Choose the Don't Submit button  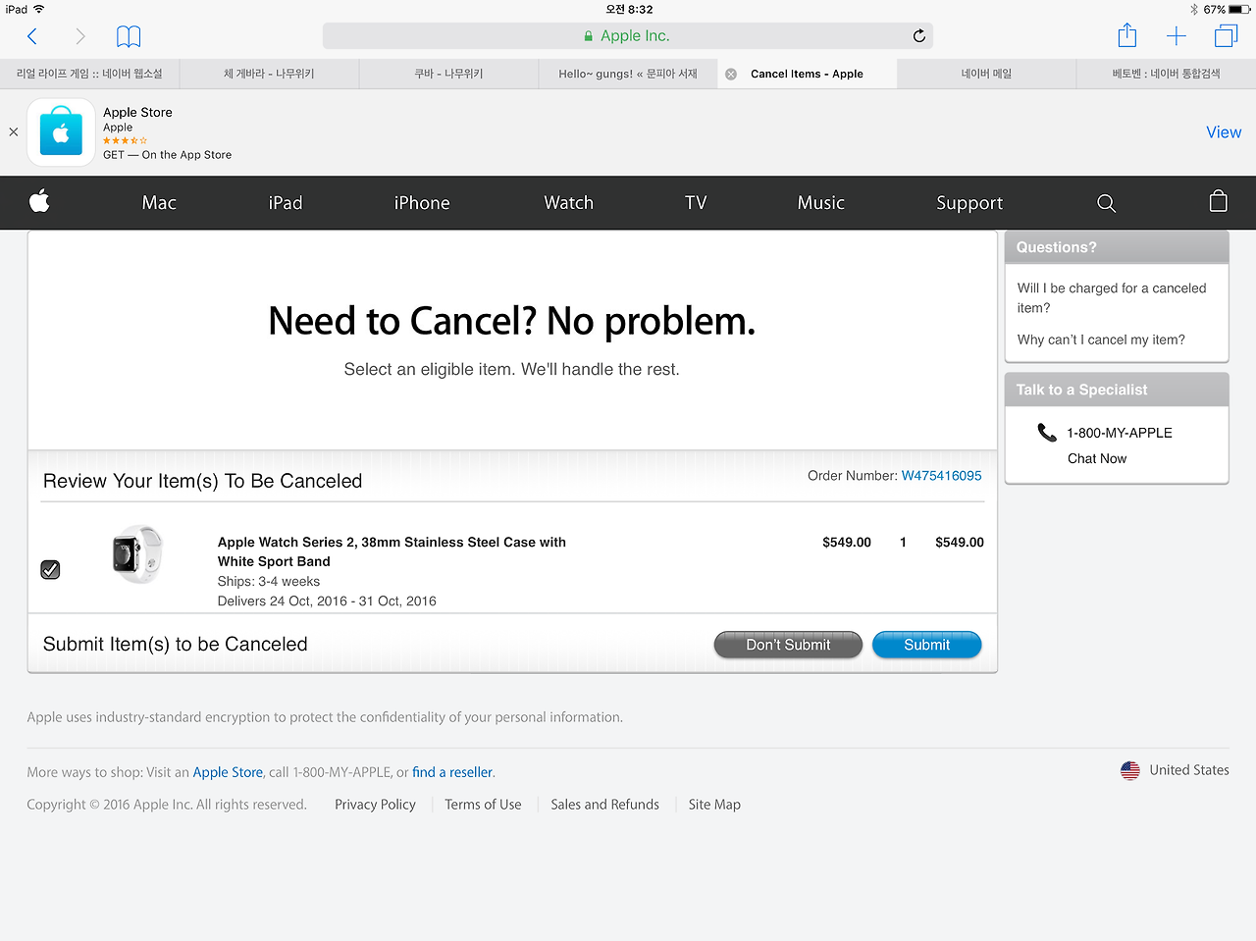788,645
